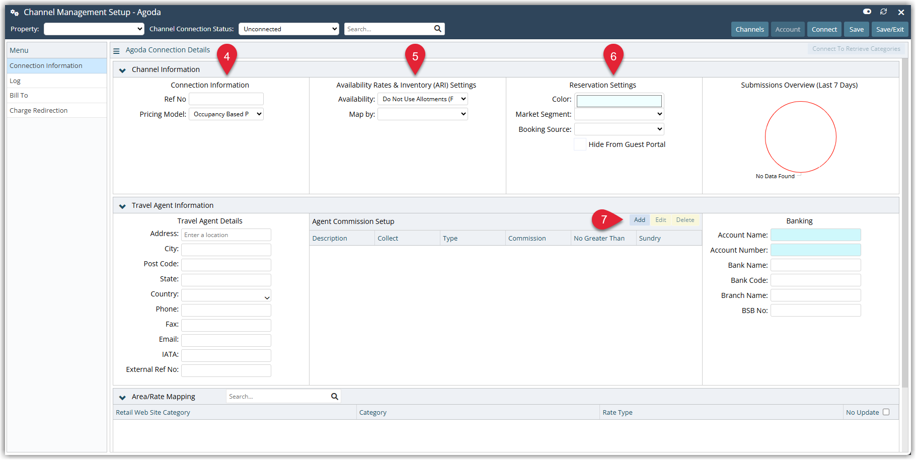Click the Ref No field

tap(226, 99)
